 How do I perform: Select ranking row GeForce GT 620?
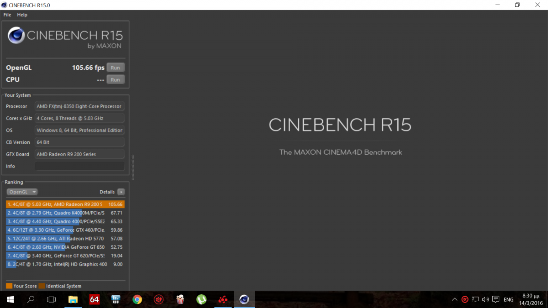pos(65,256)
